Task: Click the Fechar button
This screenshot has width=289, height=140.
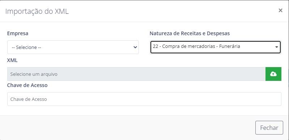Action: click(x=269, y=128)
